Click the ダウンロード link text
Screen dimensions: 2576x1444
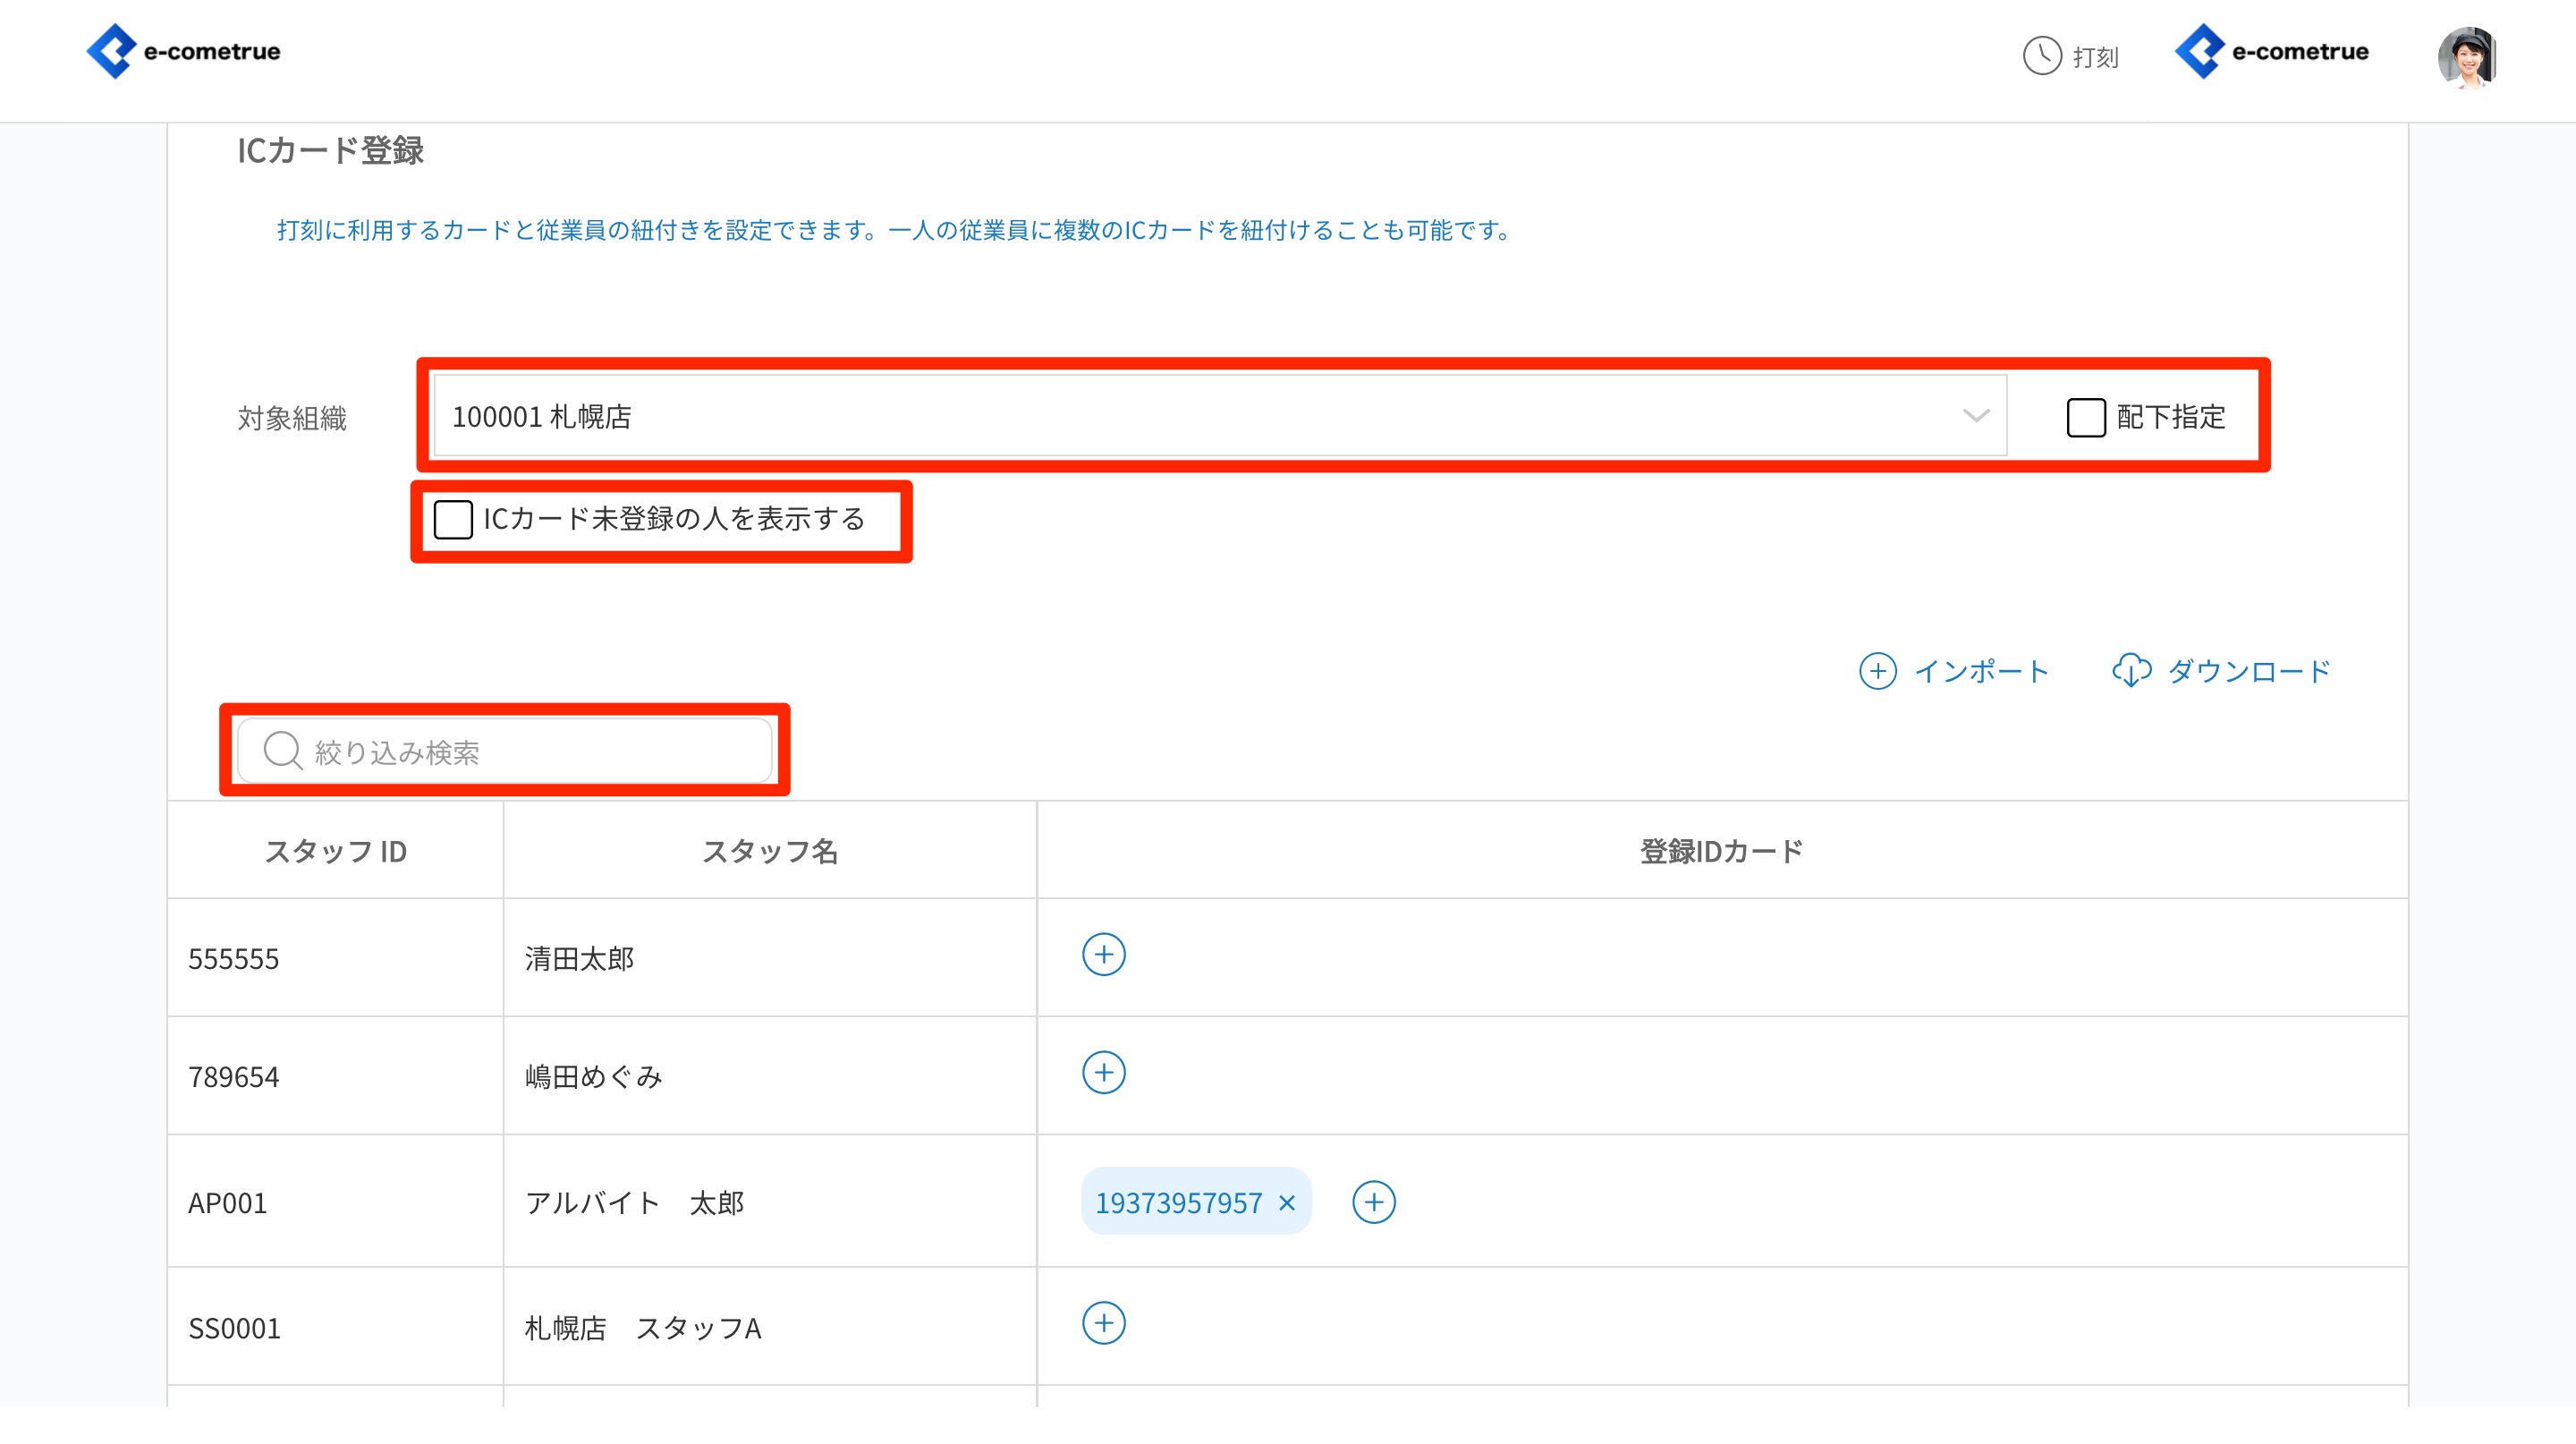click(2248, 671)
